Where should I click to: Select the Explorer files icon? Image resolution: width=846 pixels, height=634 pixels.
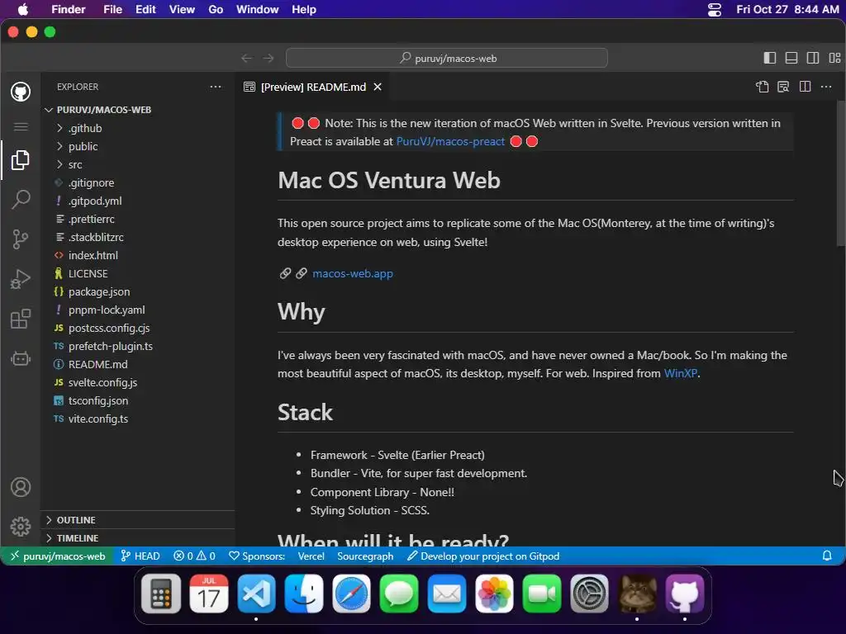pos(21,160)
